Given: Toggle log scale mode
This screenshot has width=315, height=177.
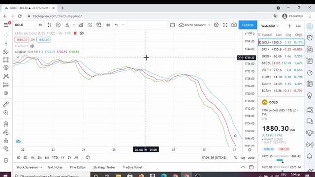Looking at the screenshot, I should click(x=243, y=158).
